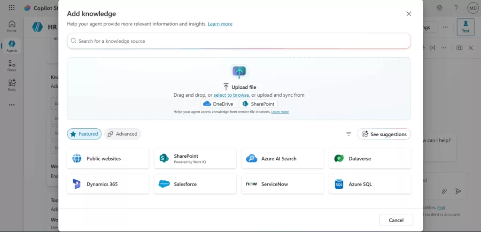This screenshot has height=232, width=481.
Task: Open variables {x} icon in test panel
Action: 432,48
